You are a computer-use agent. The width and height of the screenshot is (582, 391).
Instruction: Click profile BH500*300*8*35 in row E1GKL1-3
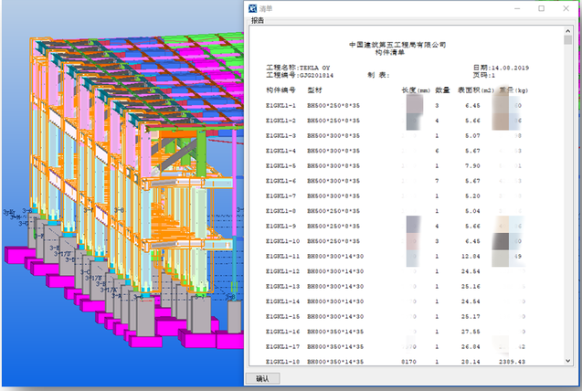click(x=333, y=136)
